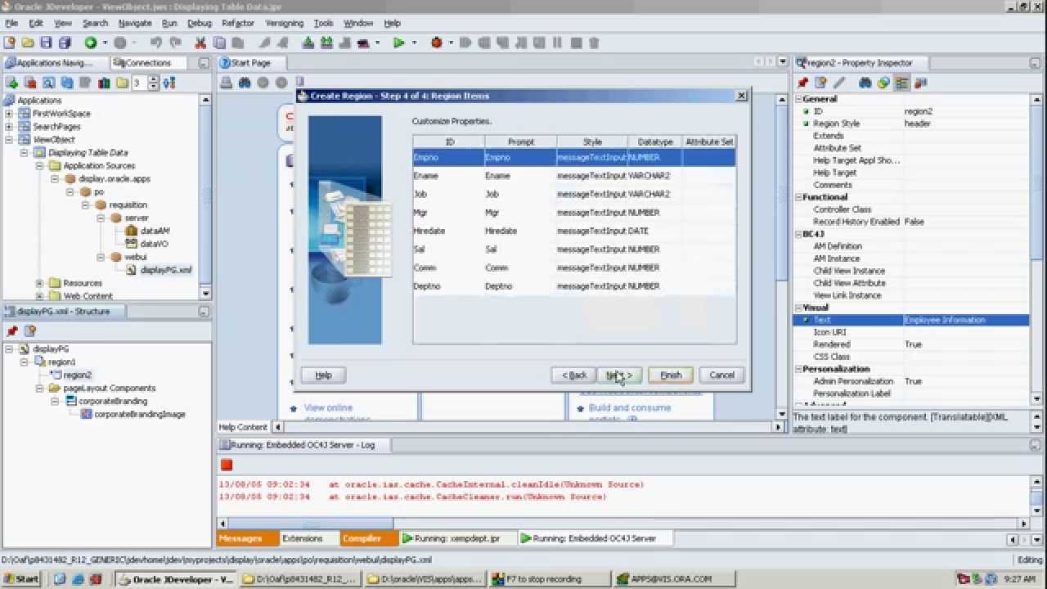Open the Tools menu
The image size is (1047, 589).
[x=324, y=24]
